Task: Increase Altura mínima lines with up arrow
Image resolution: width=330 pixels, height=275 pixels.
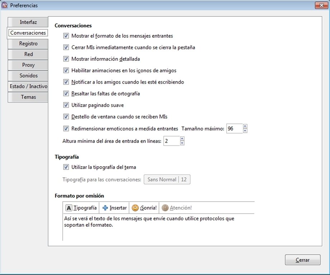Action: point(182,139)
